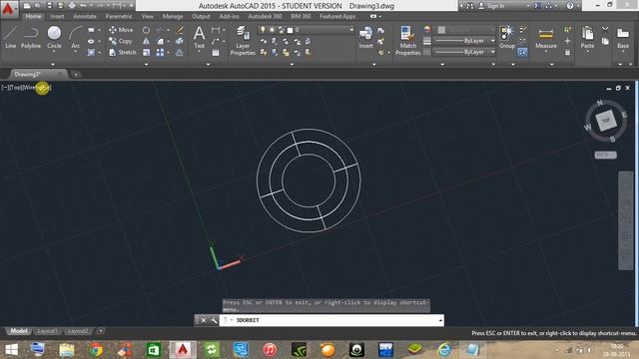This screenshot has width=639, height=359.
Task: Open the command line customize wrench
Action: click(x=214, y=320)
